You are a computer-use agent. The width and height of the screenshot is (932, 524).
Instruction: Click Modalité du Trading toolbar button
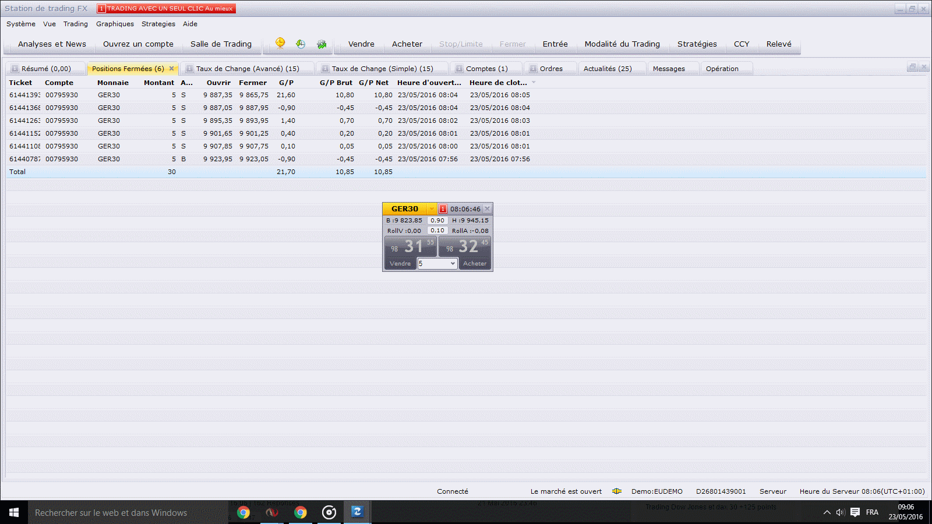[622, 44]
